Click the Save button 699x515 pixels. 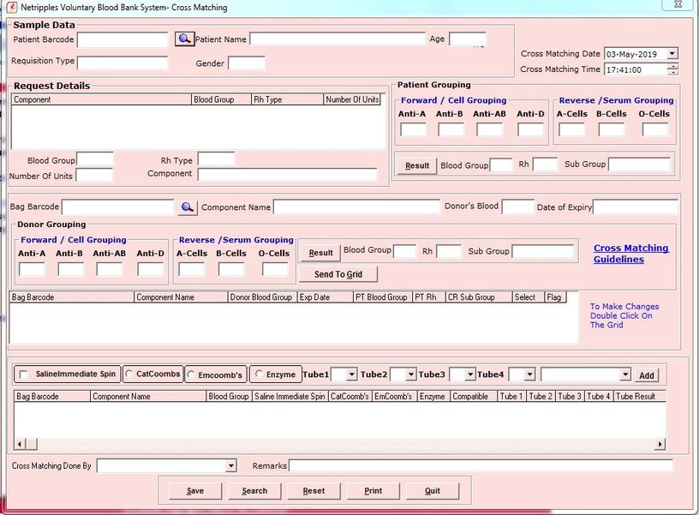click(x=194, y=491)
